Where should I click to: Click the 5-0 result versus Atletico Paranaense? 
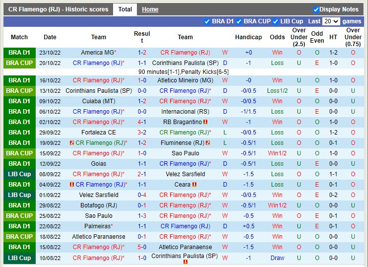pyautogui.click(x=142, y=247)
